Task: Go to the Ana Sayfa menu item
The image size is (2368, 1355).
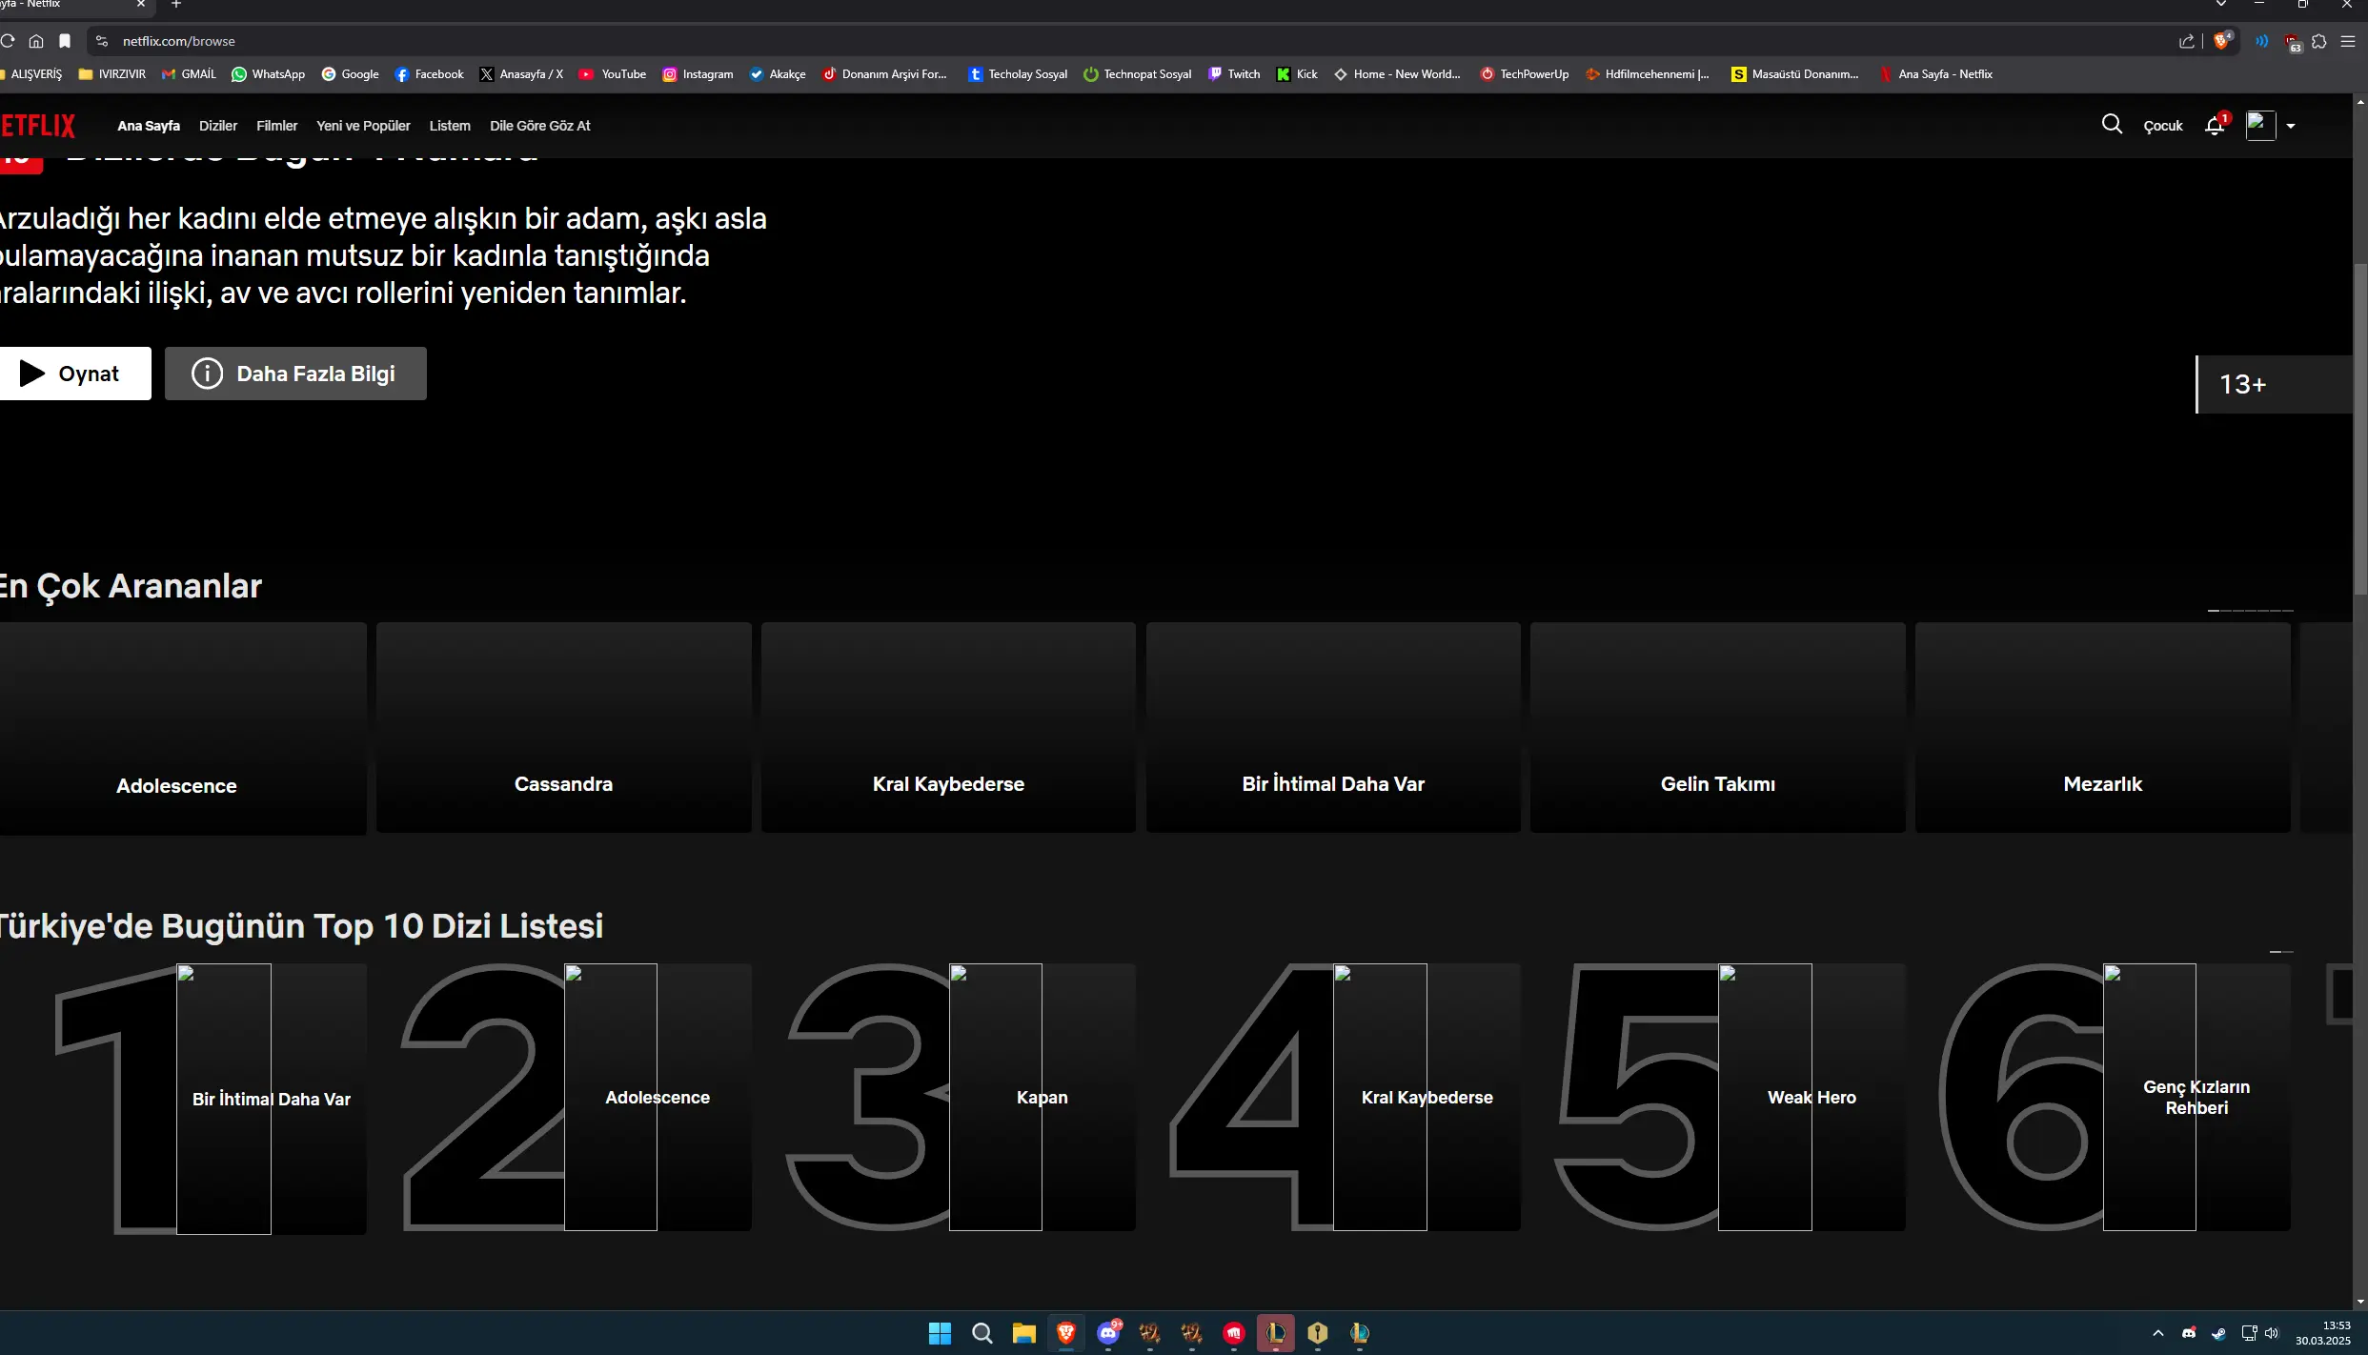Action: tap(149, 126)
